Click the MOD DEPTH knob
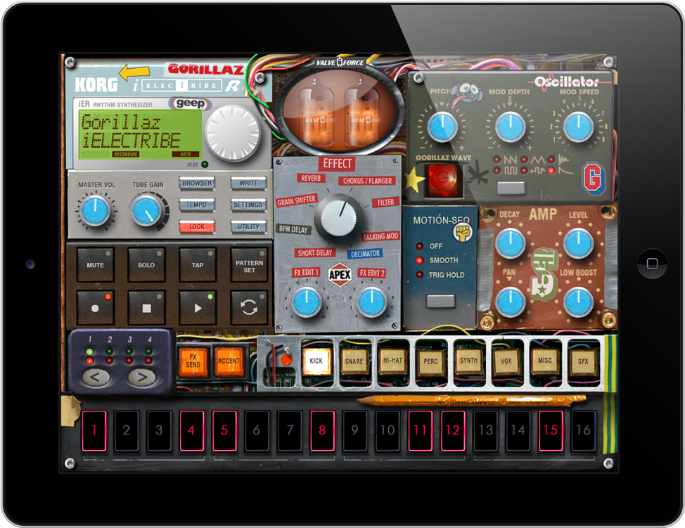Viewport: 685px width, 528px height. [511, 127]
